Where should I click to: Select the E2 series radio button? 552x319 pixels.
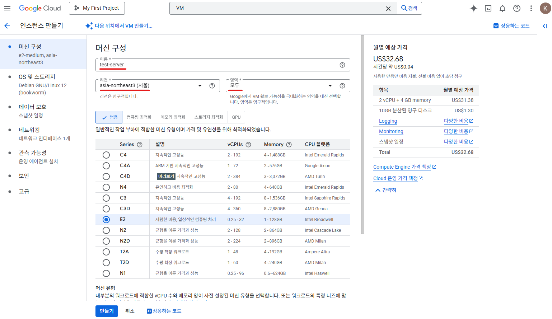[x=106, y=220]
